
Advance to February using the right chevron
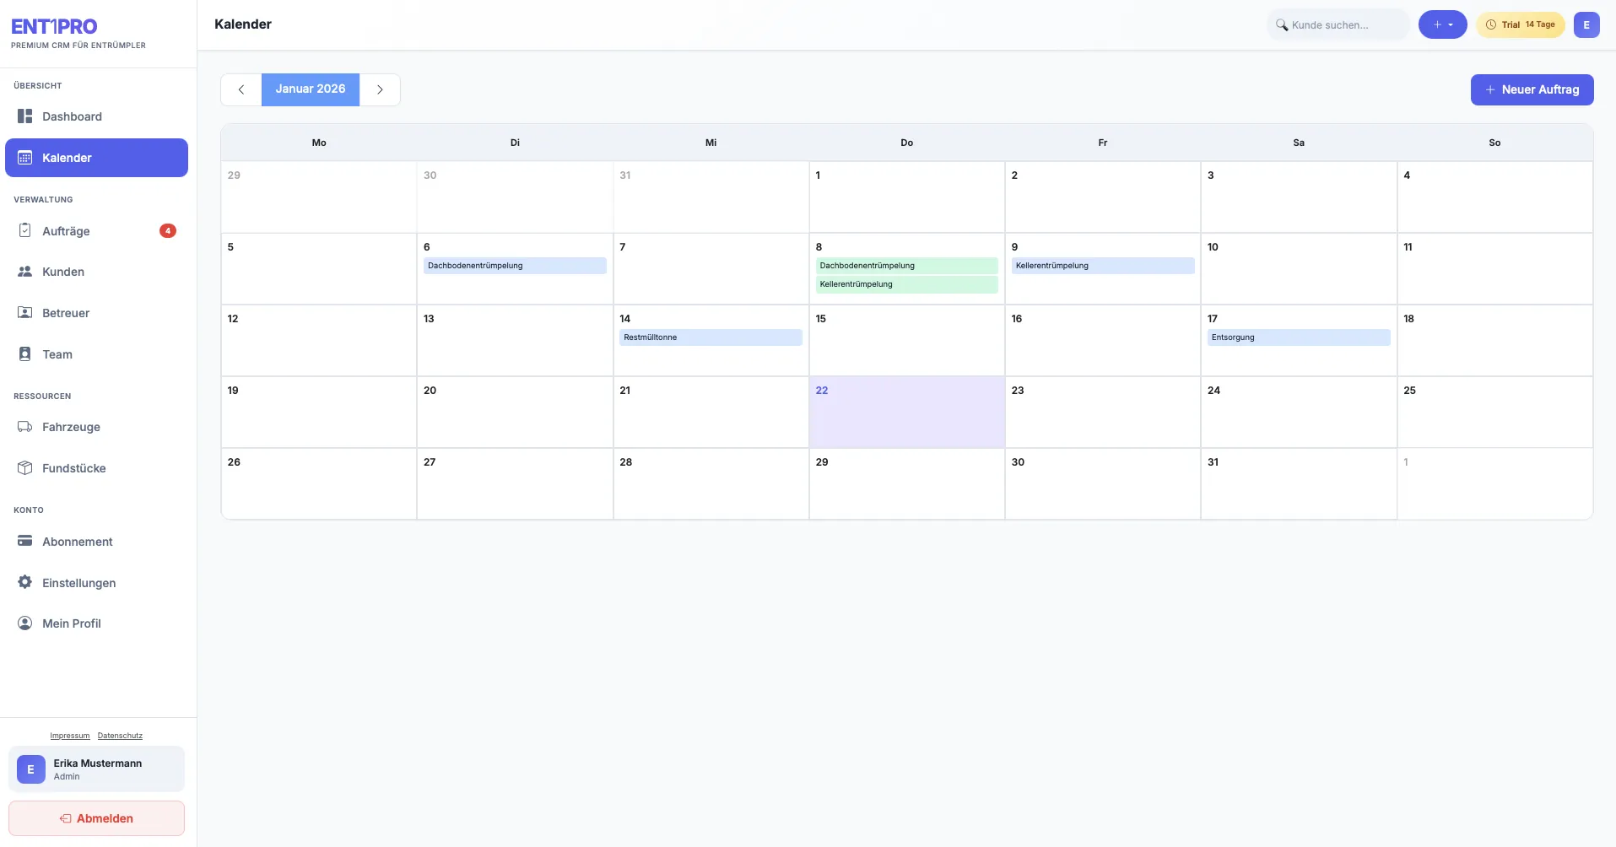click(x=380, y=89)
